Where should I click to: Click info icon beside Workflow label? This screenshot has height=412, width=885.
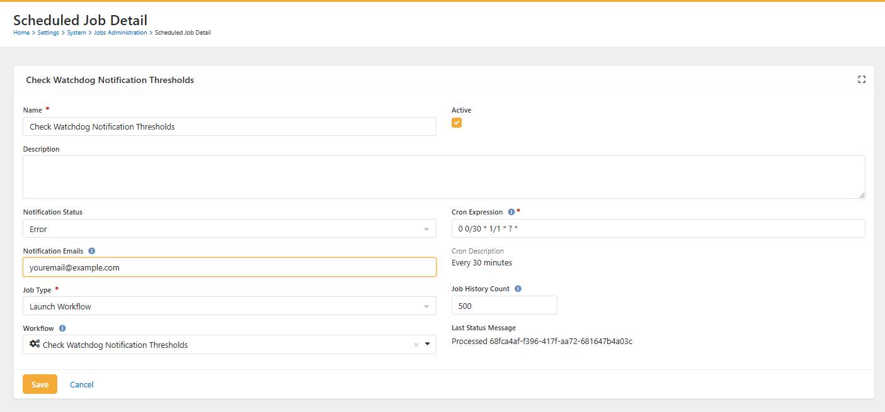(62, 328)
